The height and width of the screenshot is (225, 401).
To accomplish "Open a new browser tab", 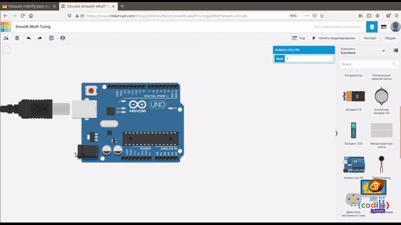I will click(122, 6).
